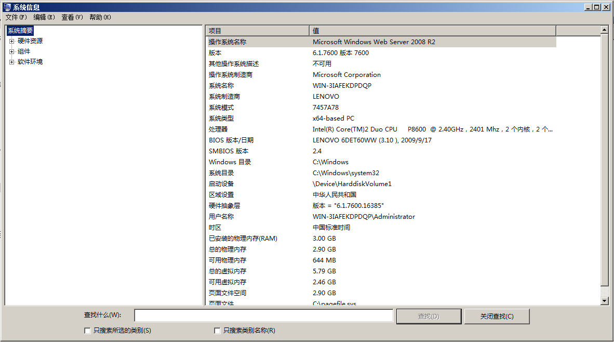Viewport: 614px width, 342px height.
Task: Click the value 6.1.7600 版本 7600
Action: 341,53
